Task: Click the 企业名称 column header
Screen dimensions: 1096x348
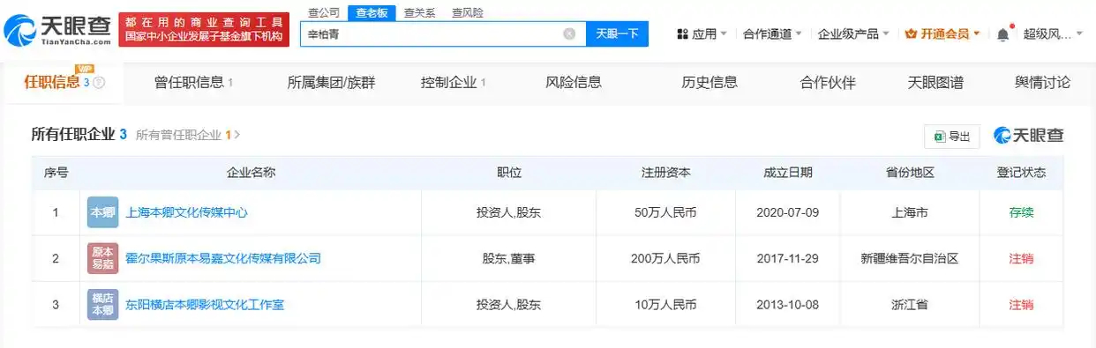Action: click(251, 173)
